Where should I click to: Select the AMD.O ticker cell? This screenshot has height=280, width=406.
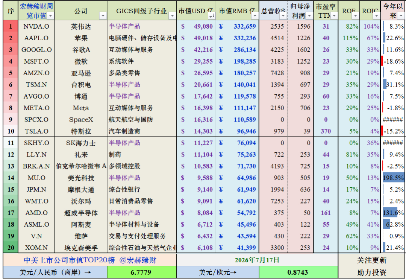click(x=36, y=213)
